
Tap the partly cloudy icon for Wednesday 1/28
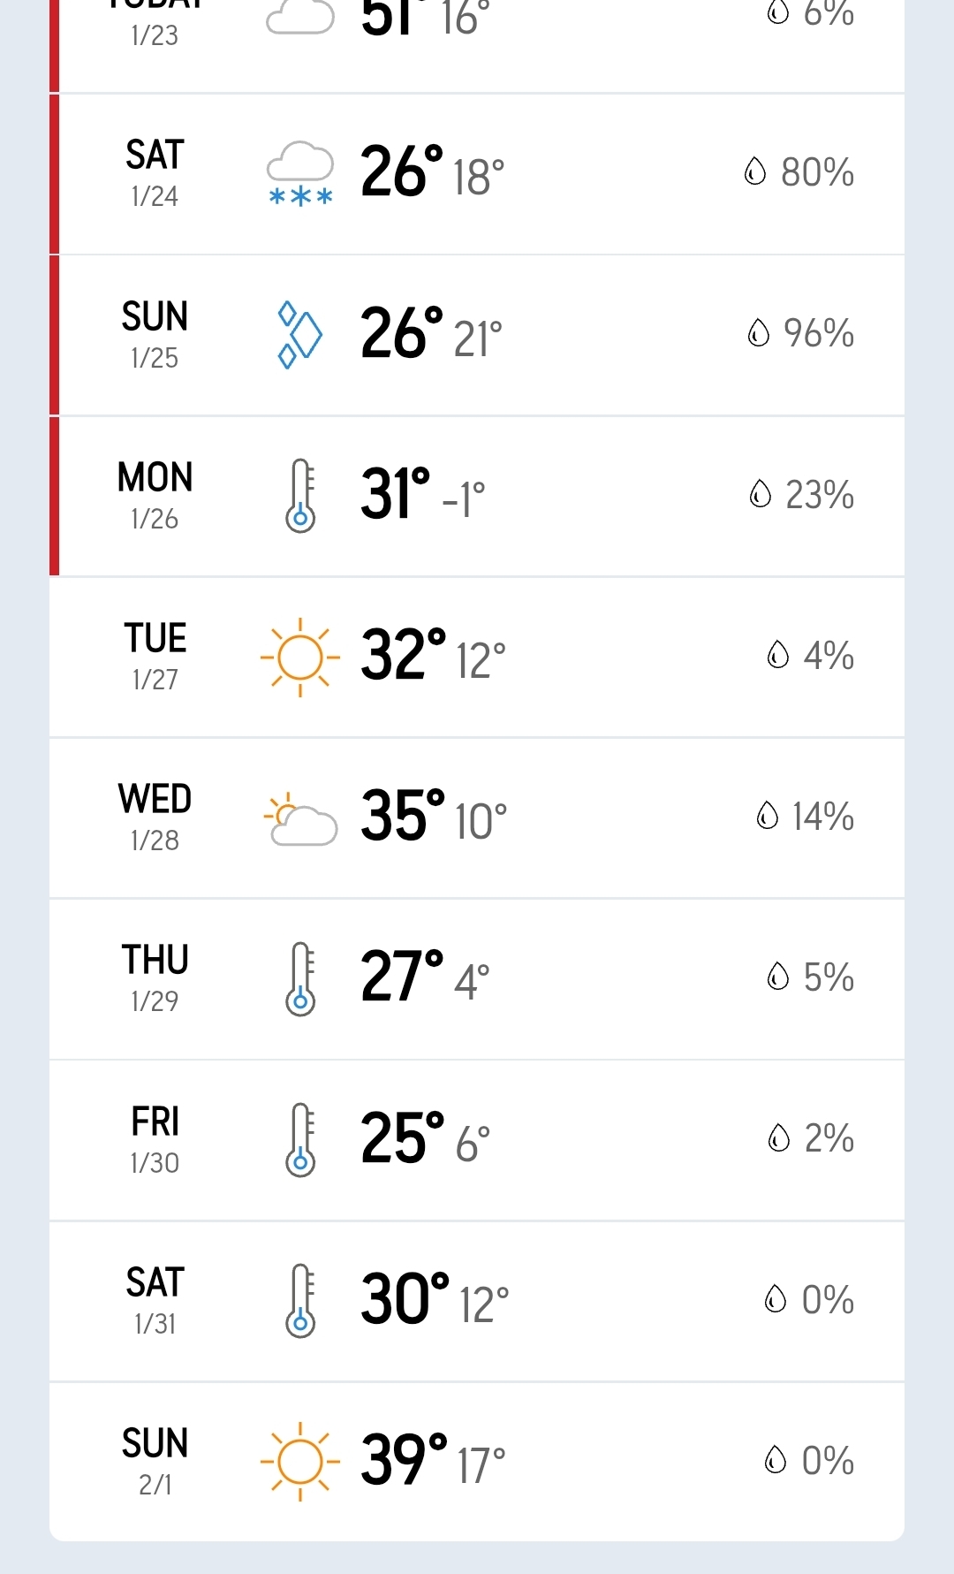(x=300, y=819)
